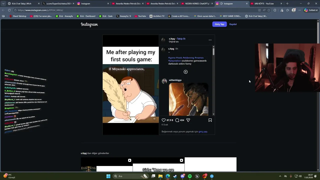Image resolution: width=320 pixels, height=180 pixels.
Task: Switch to the first Instagram tab
Action: click(93, 3)
